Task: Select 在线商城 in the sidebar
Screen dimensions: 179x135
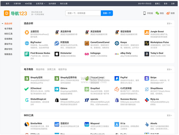Action: click(8, 39)
